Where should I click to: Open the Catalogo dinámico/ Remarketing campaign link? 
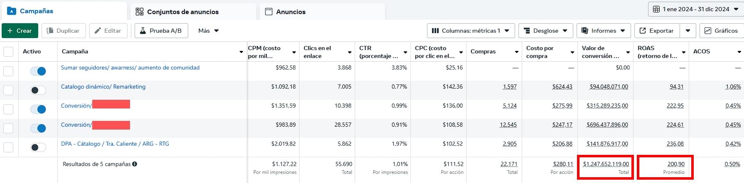point(103,87)
